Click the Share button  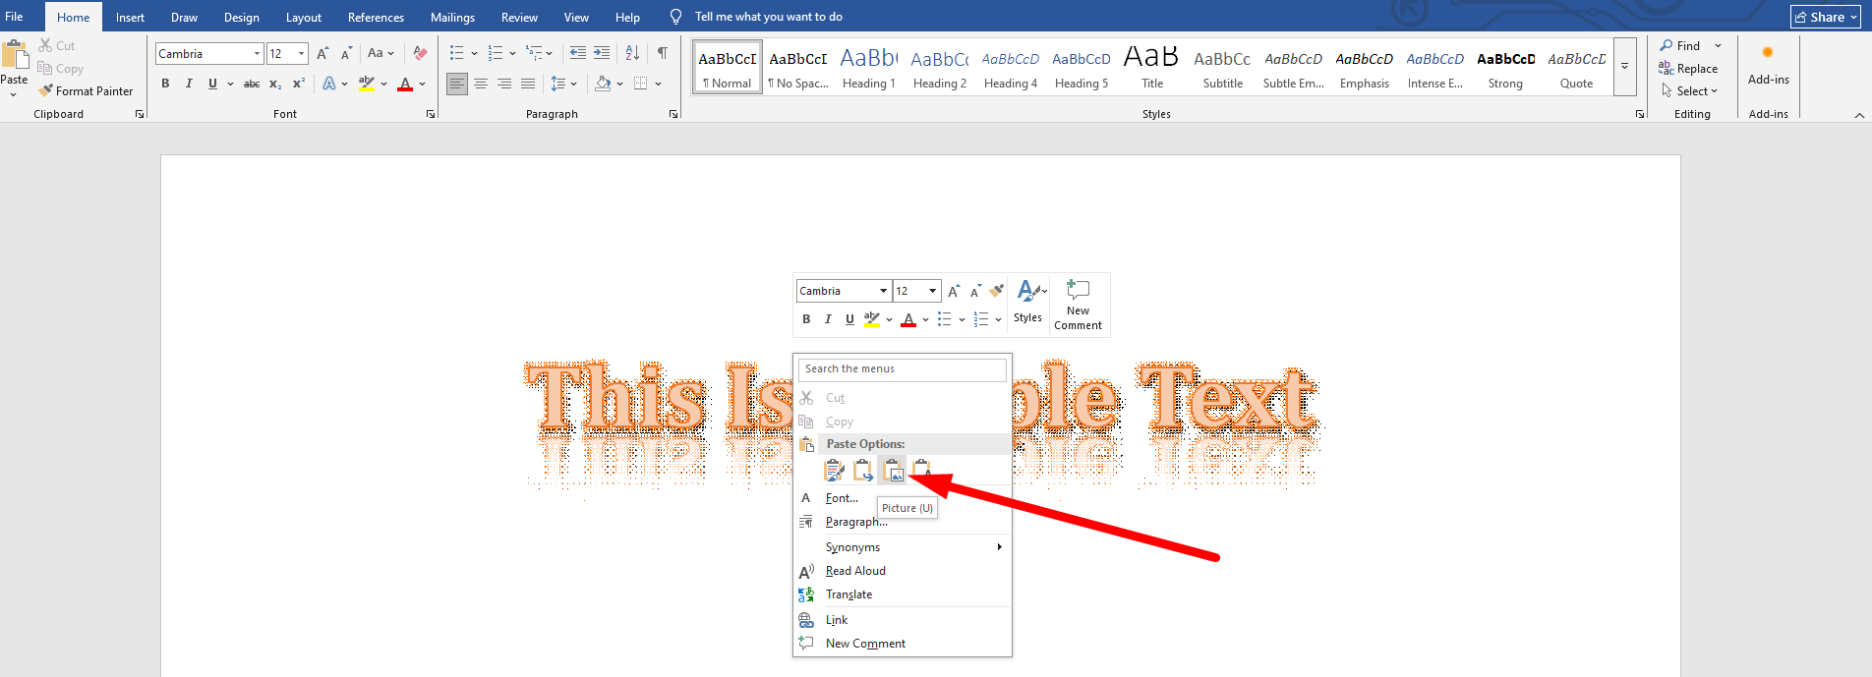point(1826,17)
